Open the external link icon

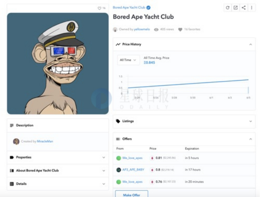click(235, 8)
